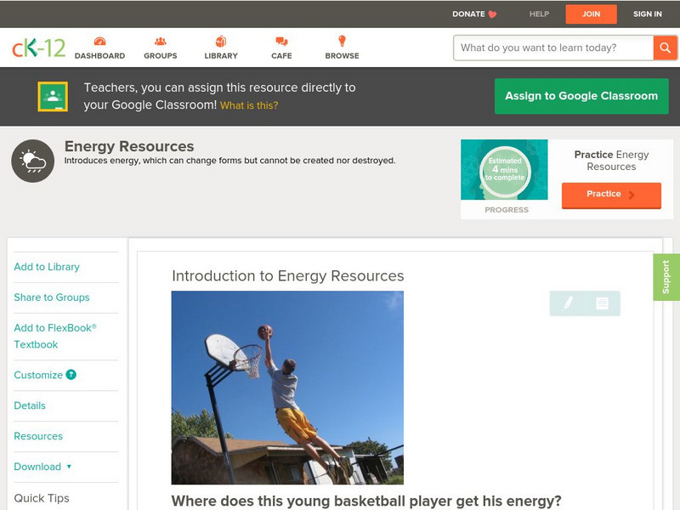Click the 'Introduction to Energy Resources' heading

288,275
